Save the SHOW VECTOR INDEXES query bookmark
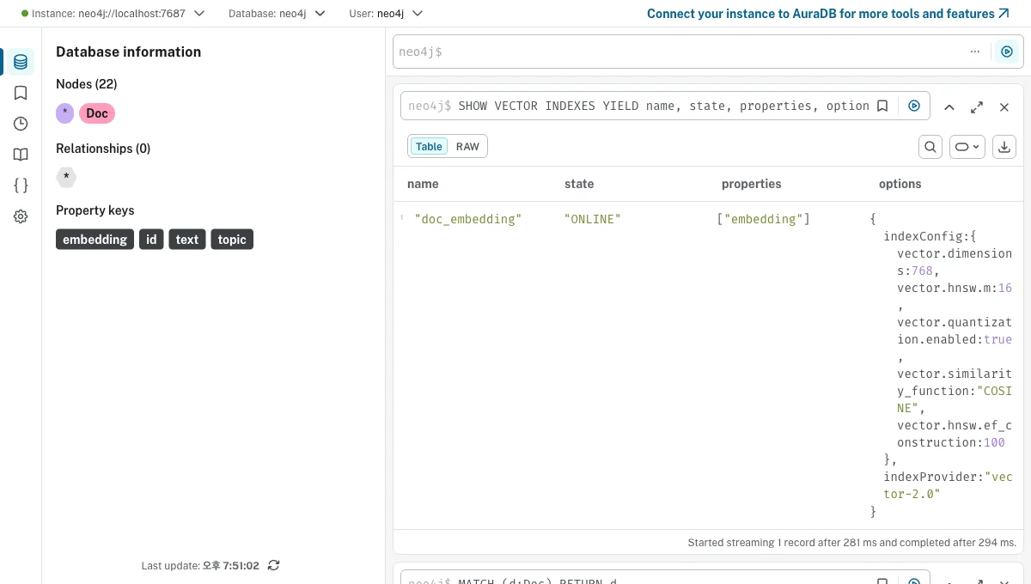The width and height of the screenshot is (1031, 584). point(882,106)
